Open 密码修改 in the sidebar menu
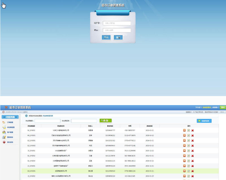Viewport: 226px width, 180px height. tap(10, 137)
